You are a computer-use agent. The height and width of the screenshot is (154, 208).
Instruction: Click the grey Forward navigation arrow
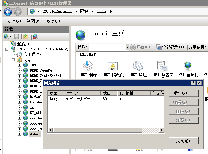click(18, 12)
